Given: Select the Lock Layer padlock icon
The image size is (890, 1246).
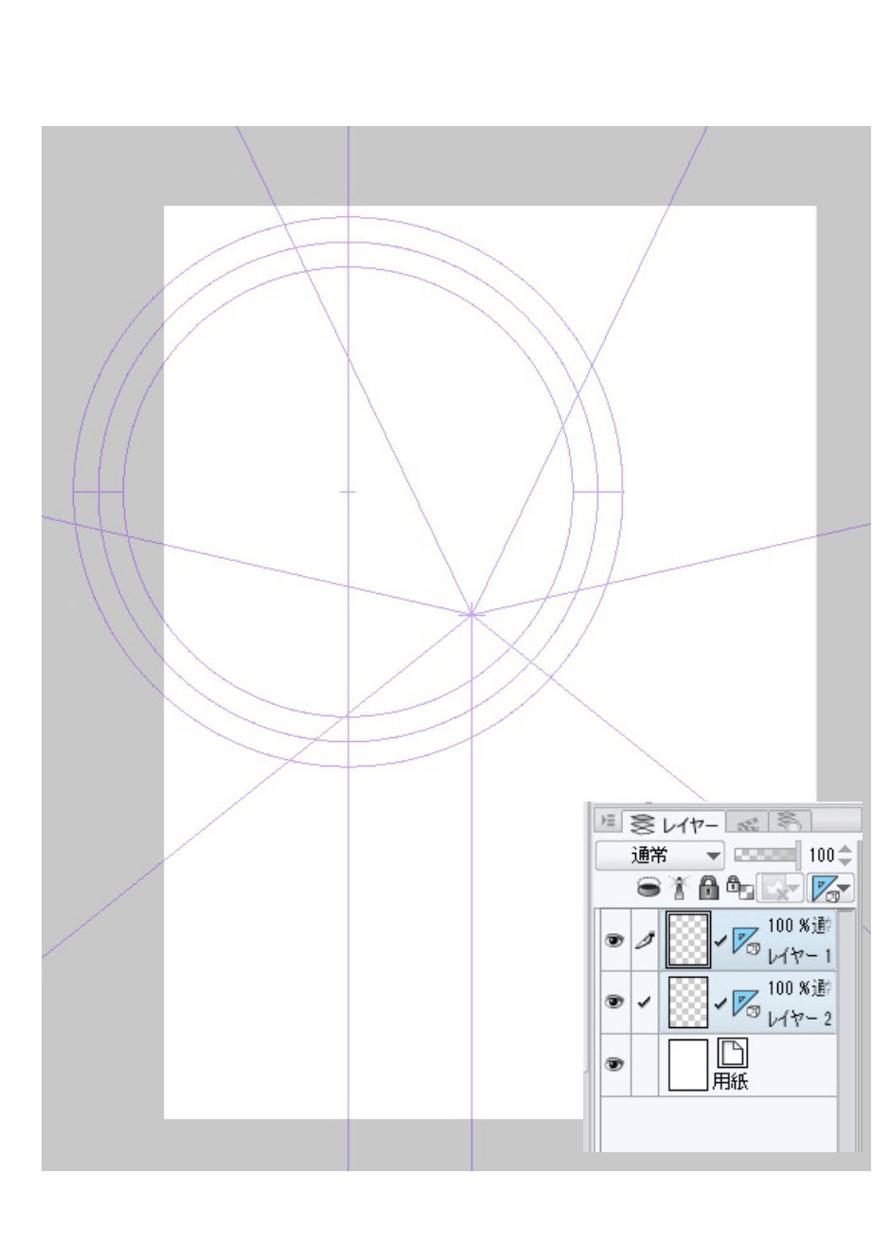Looking at the screenshot, I should click(710, 889).
